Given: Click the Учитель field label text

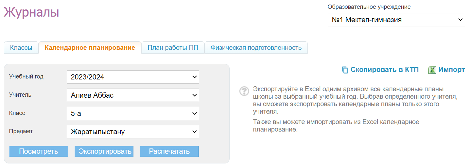Looking at the screenshot, I should (20, 95).
